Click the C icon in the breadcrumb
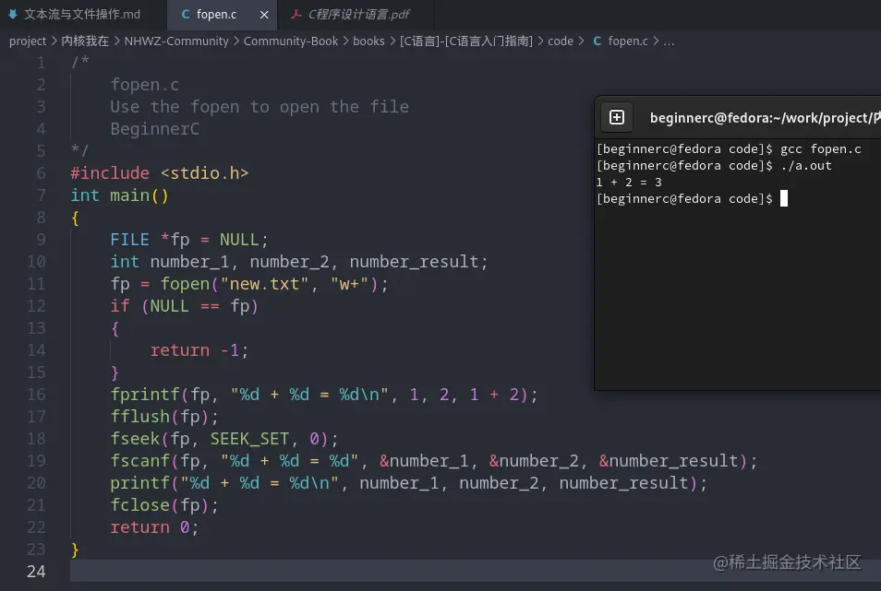The width and height of the screenshot is (881, 591). coord(597,41)
